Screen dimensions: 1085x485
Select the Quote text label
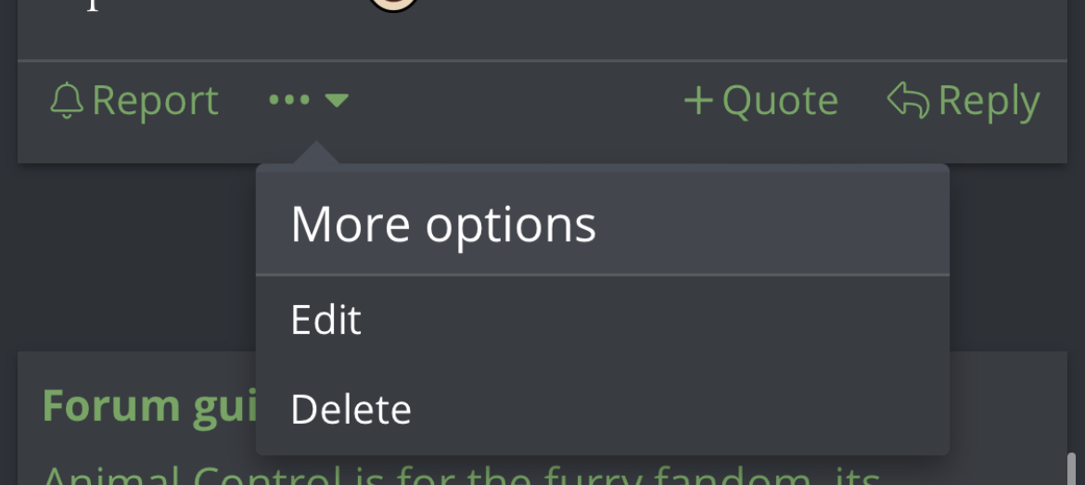[x=780, y=102]
